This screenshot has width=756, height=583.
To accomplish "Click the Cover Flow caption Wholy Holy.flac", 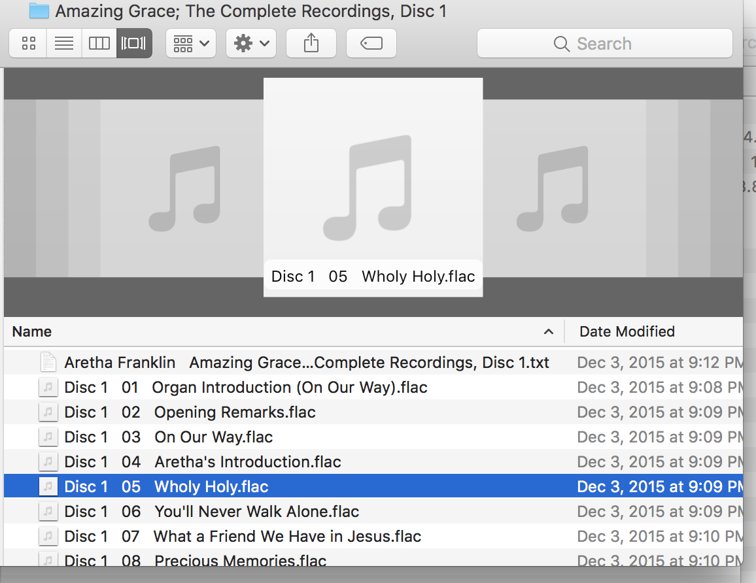I will point(373,276).
